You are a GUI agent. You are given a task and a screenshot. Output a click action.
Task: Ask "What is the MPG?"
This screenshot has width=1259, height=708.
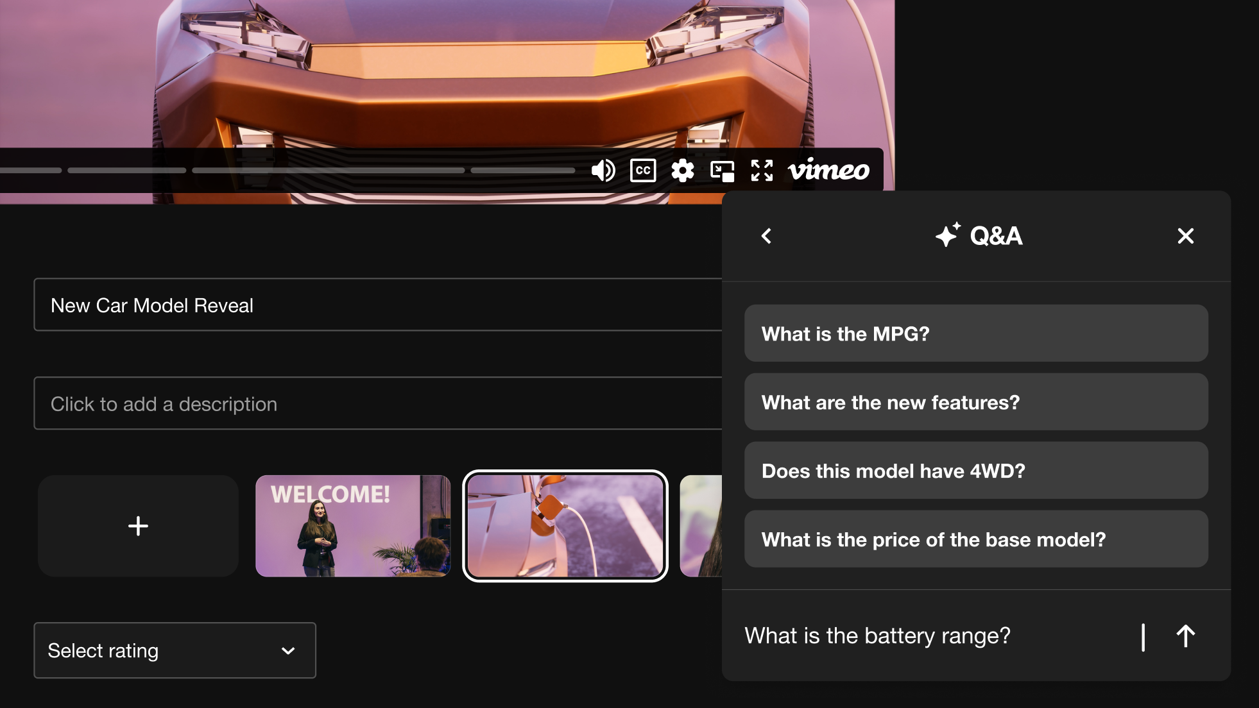tap(975, 333)
